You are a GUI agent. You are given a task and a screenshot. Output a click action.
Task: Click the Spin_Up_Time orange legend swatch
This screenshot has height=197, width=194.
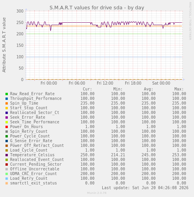pyautogui.click(x=7, y=103)
